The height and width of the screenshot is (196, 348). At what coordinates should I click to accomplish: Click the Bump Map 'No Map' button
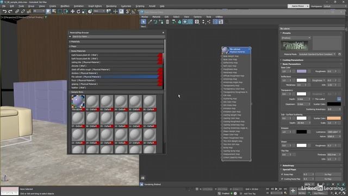click(328, 174)
